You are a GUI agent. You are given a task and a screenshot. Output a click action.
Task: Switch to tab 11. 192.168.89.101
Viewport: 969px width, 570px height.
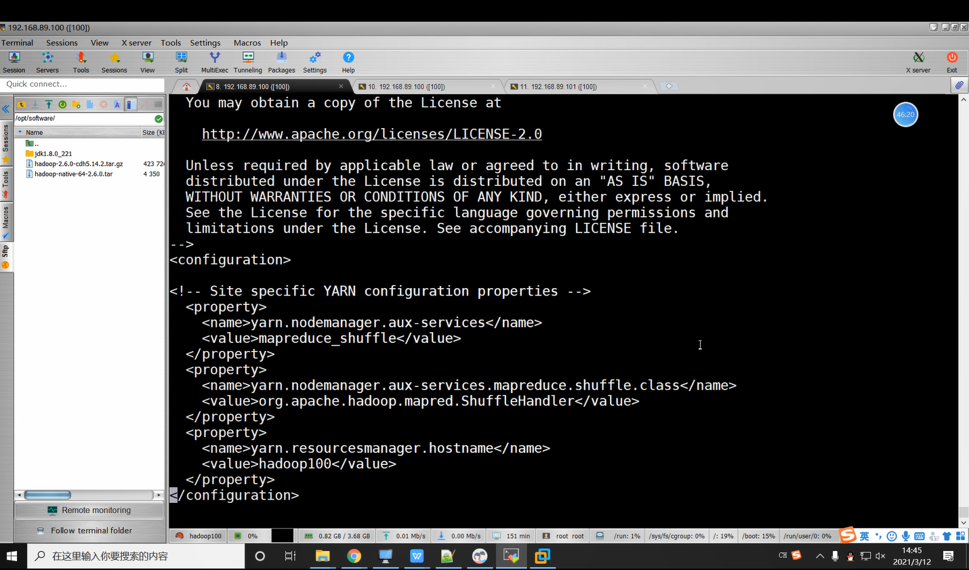581,87
